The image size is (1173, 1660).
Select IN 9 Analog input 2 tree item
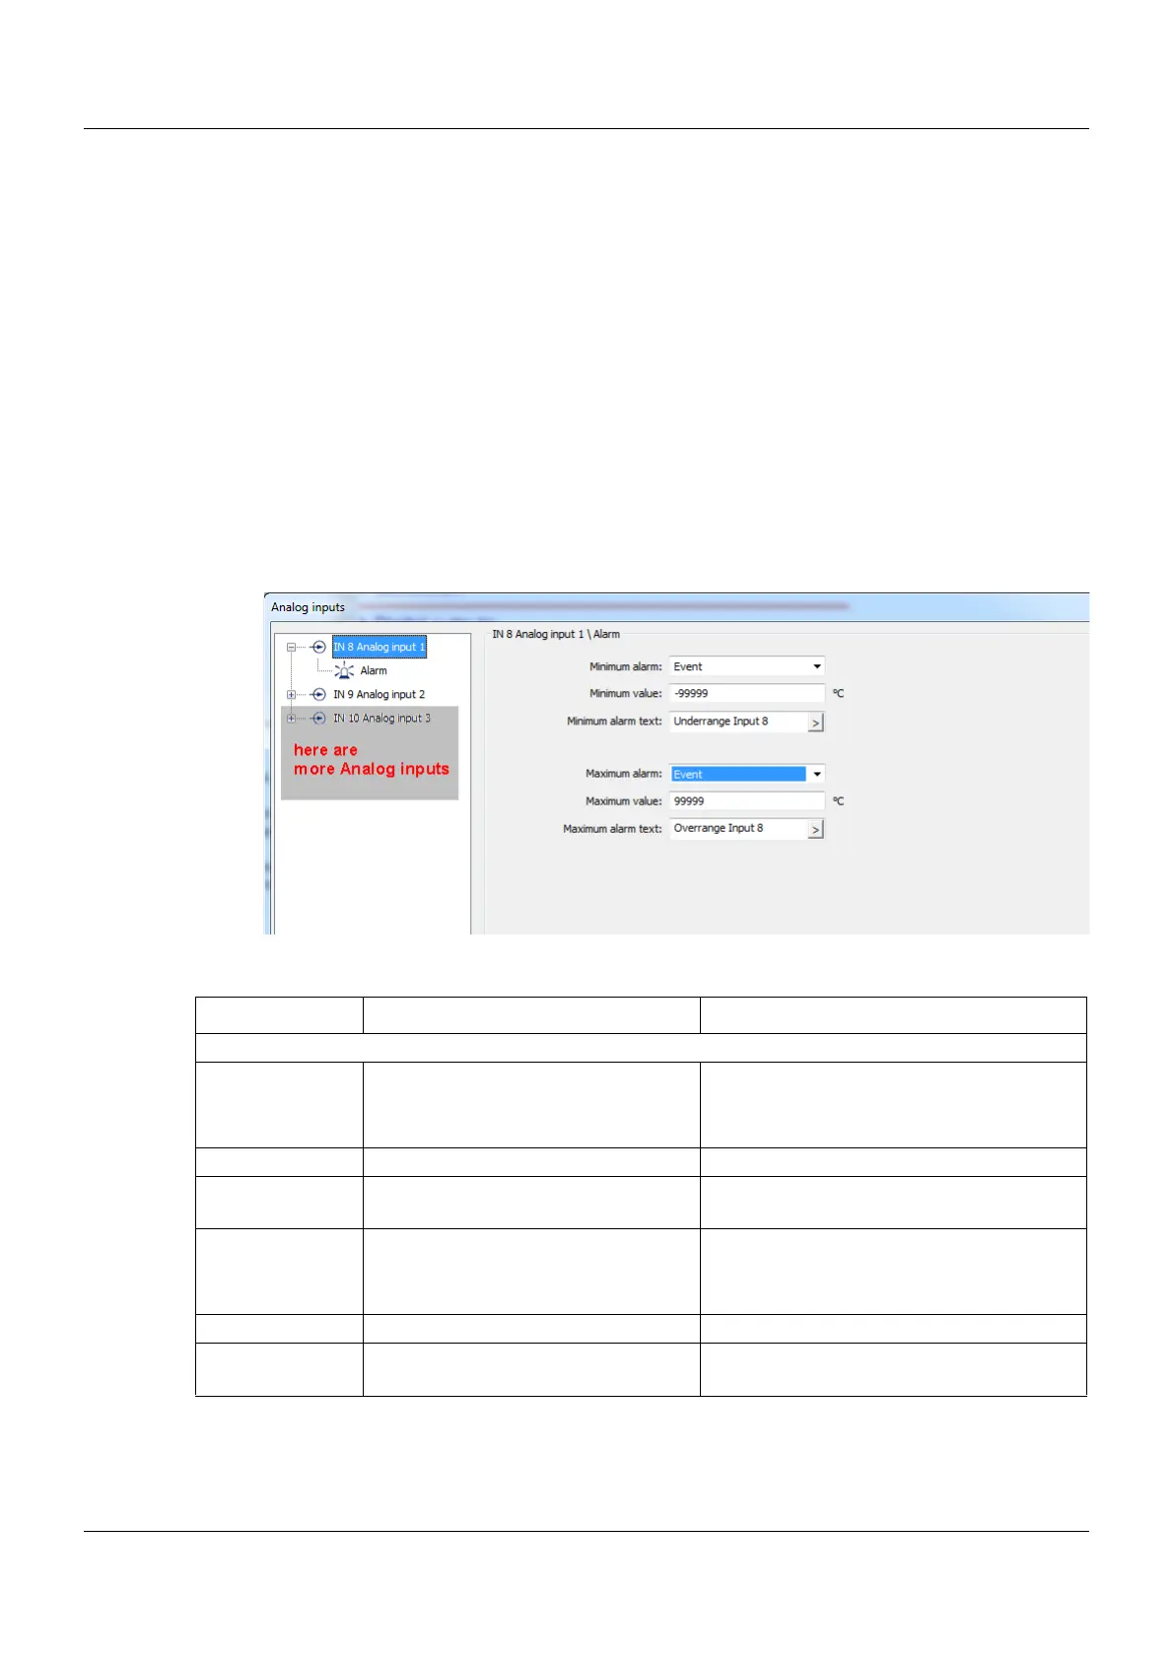(379, 695)
